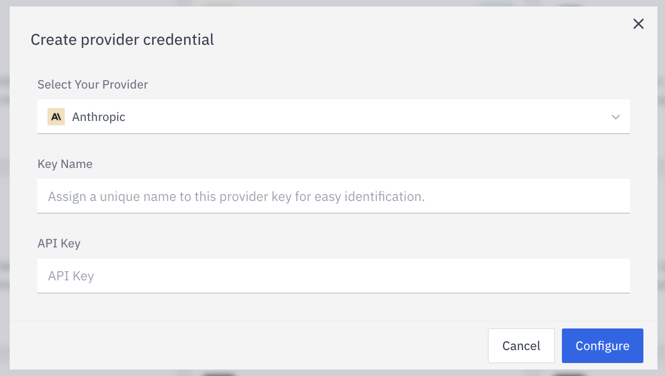The width and height of the screenshot is (665, 376).
Task: Cancel the credential creation
Action: 521,346
